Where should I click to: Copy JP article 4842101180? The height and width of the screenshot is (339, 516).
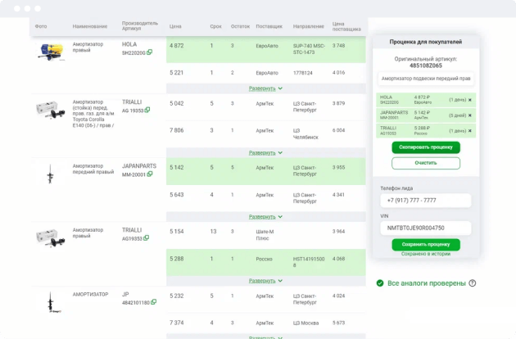(154, 302)
